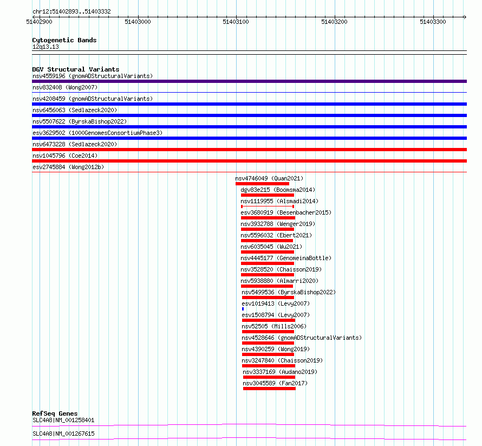Select the nsv4746049 (Quan2021) label

tap(269, 178)
